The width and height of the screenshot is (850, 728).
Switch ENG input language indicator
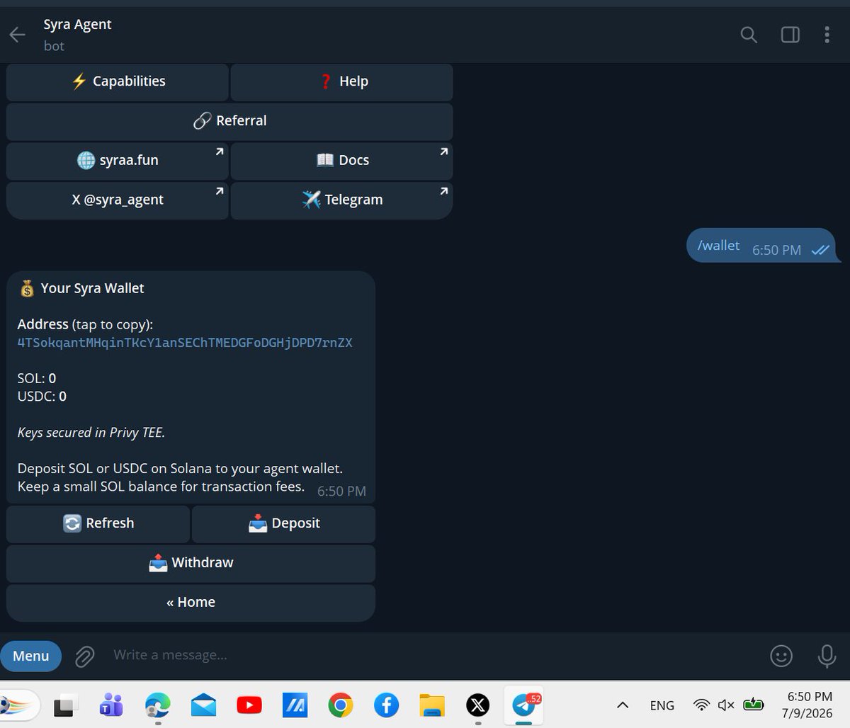pos(662,705)
